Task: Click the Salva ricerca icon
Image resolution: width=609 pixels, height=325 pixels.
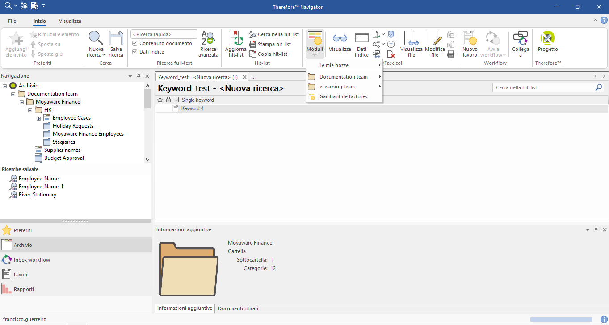Action: tap(116, 43)
